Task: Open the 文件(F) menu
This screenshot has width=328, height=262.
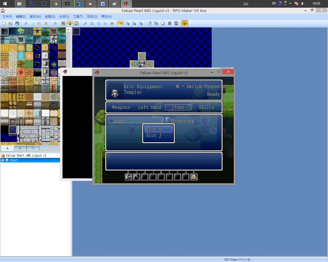Action: [x=7, y=16]
